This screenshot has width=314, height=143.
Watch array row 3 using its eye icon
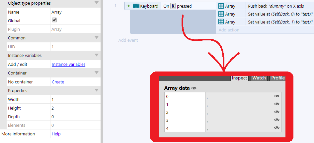tap(277, 120)
